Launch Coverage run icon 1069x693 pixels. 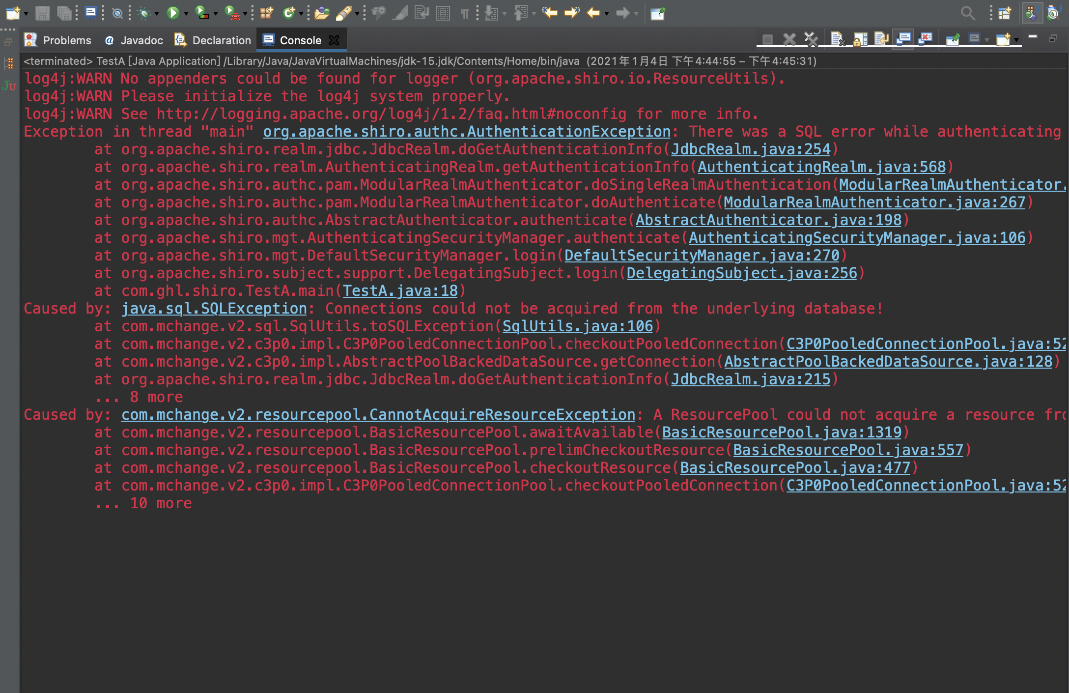tap(202, 13)
